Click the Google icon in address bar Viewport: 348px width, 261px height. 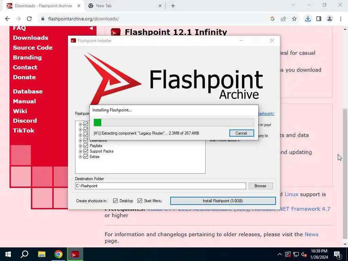273,19
